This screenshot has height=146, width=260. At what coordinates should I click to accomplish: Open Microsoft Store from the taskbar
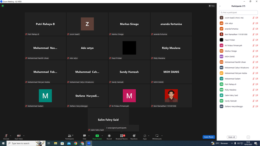pyautogui.click(x=62, y=143)
